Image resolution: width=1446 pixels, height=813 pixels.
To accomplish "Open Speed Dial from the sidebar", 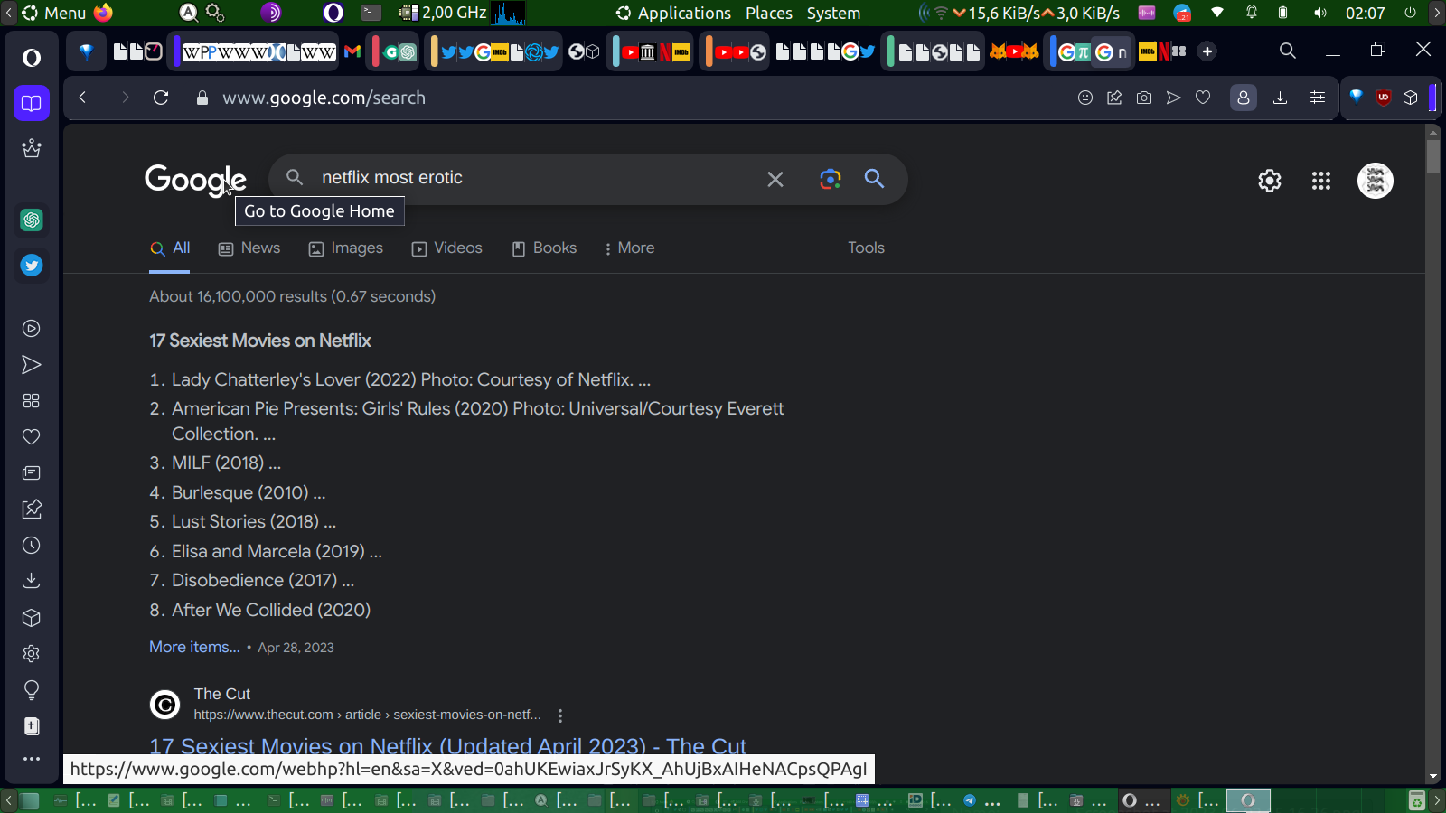I will coord(32,401).
